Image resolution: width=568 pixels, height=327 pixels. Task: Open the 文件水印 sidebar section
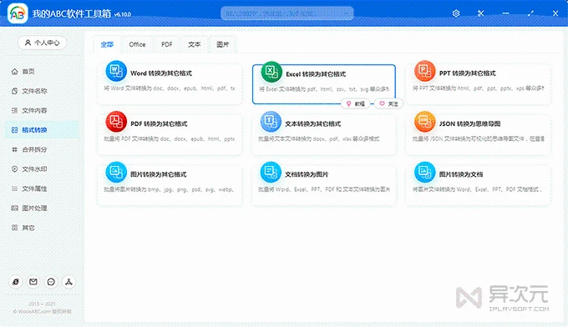[42, 169]
